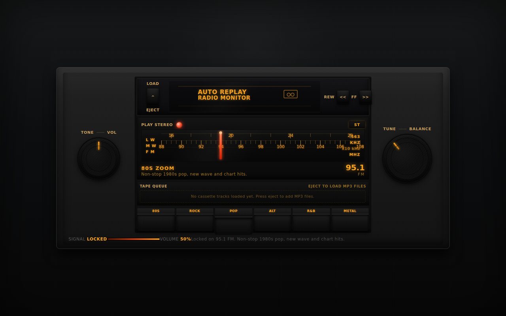Click the empty tape queue drop area
The image size is (506, 316).
(x=253, y=196)
